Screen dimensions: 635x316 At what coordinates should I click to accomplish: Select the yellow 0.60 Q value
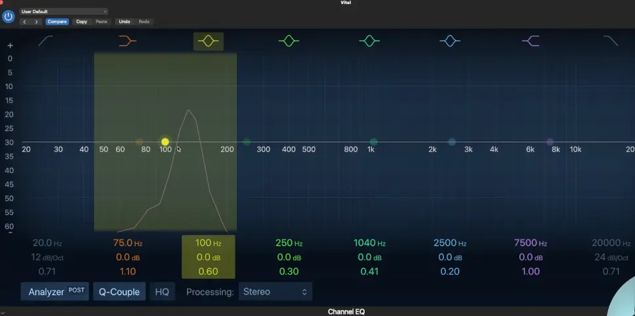pyautogui.click(x=209, y=271)
